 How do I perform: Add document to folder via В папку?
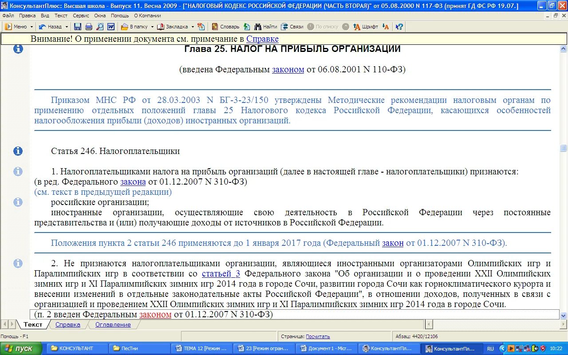[134, 27]
